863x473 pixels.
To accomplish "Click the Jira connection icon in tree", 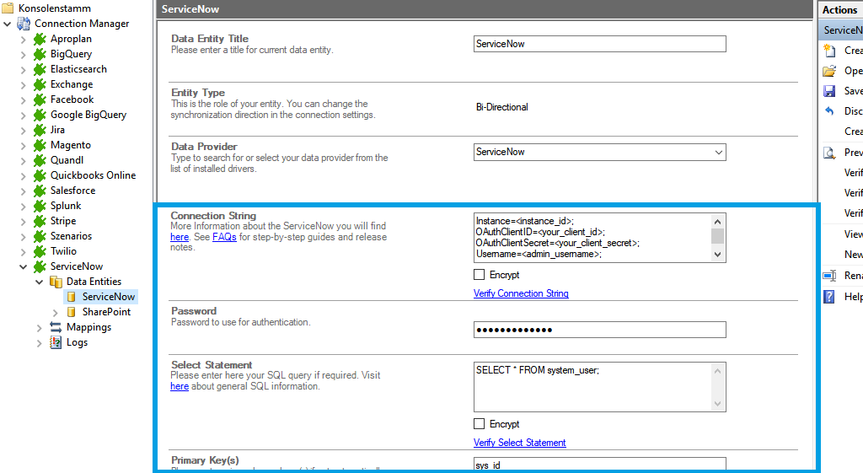I will (x=40, y=130).
